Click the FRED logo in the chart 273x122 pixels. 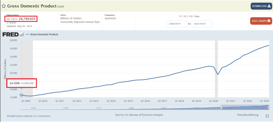tap(11, 34)
